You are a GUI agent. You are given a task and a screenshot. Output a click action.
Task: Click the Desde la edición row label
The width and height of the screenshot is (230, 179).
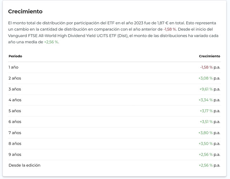click(x=24, y=165)
